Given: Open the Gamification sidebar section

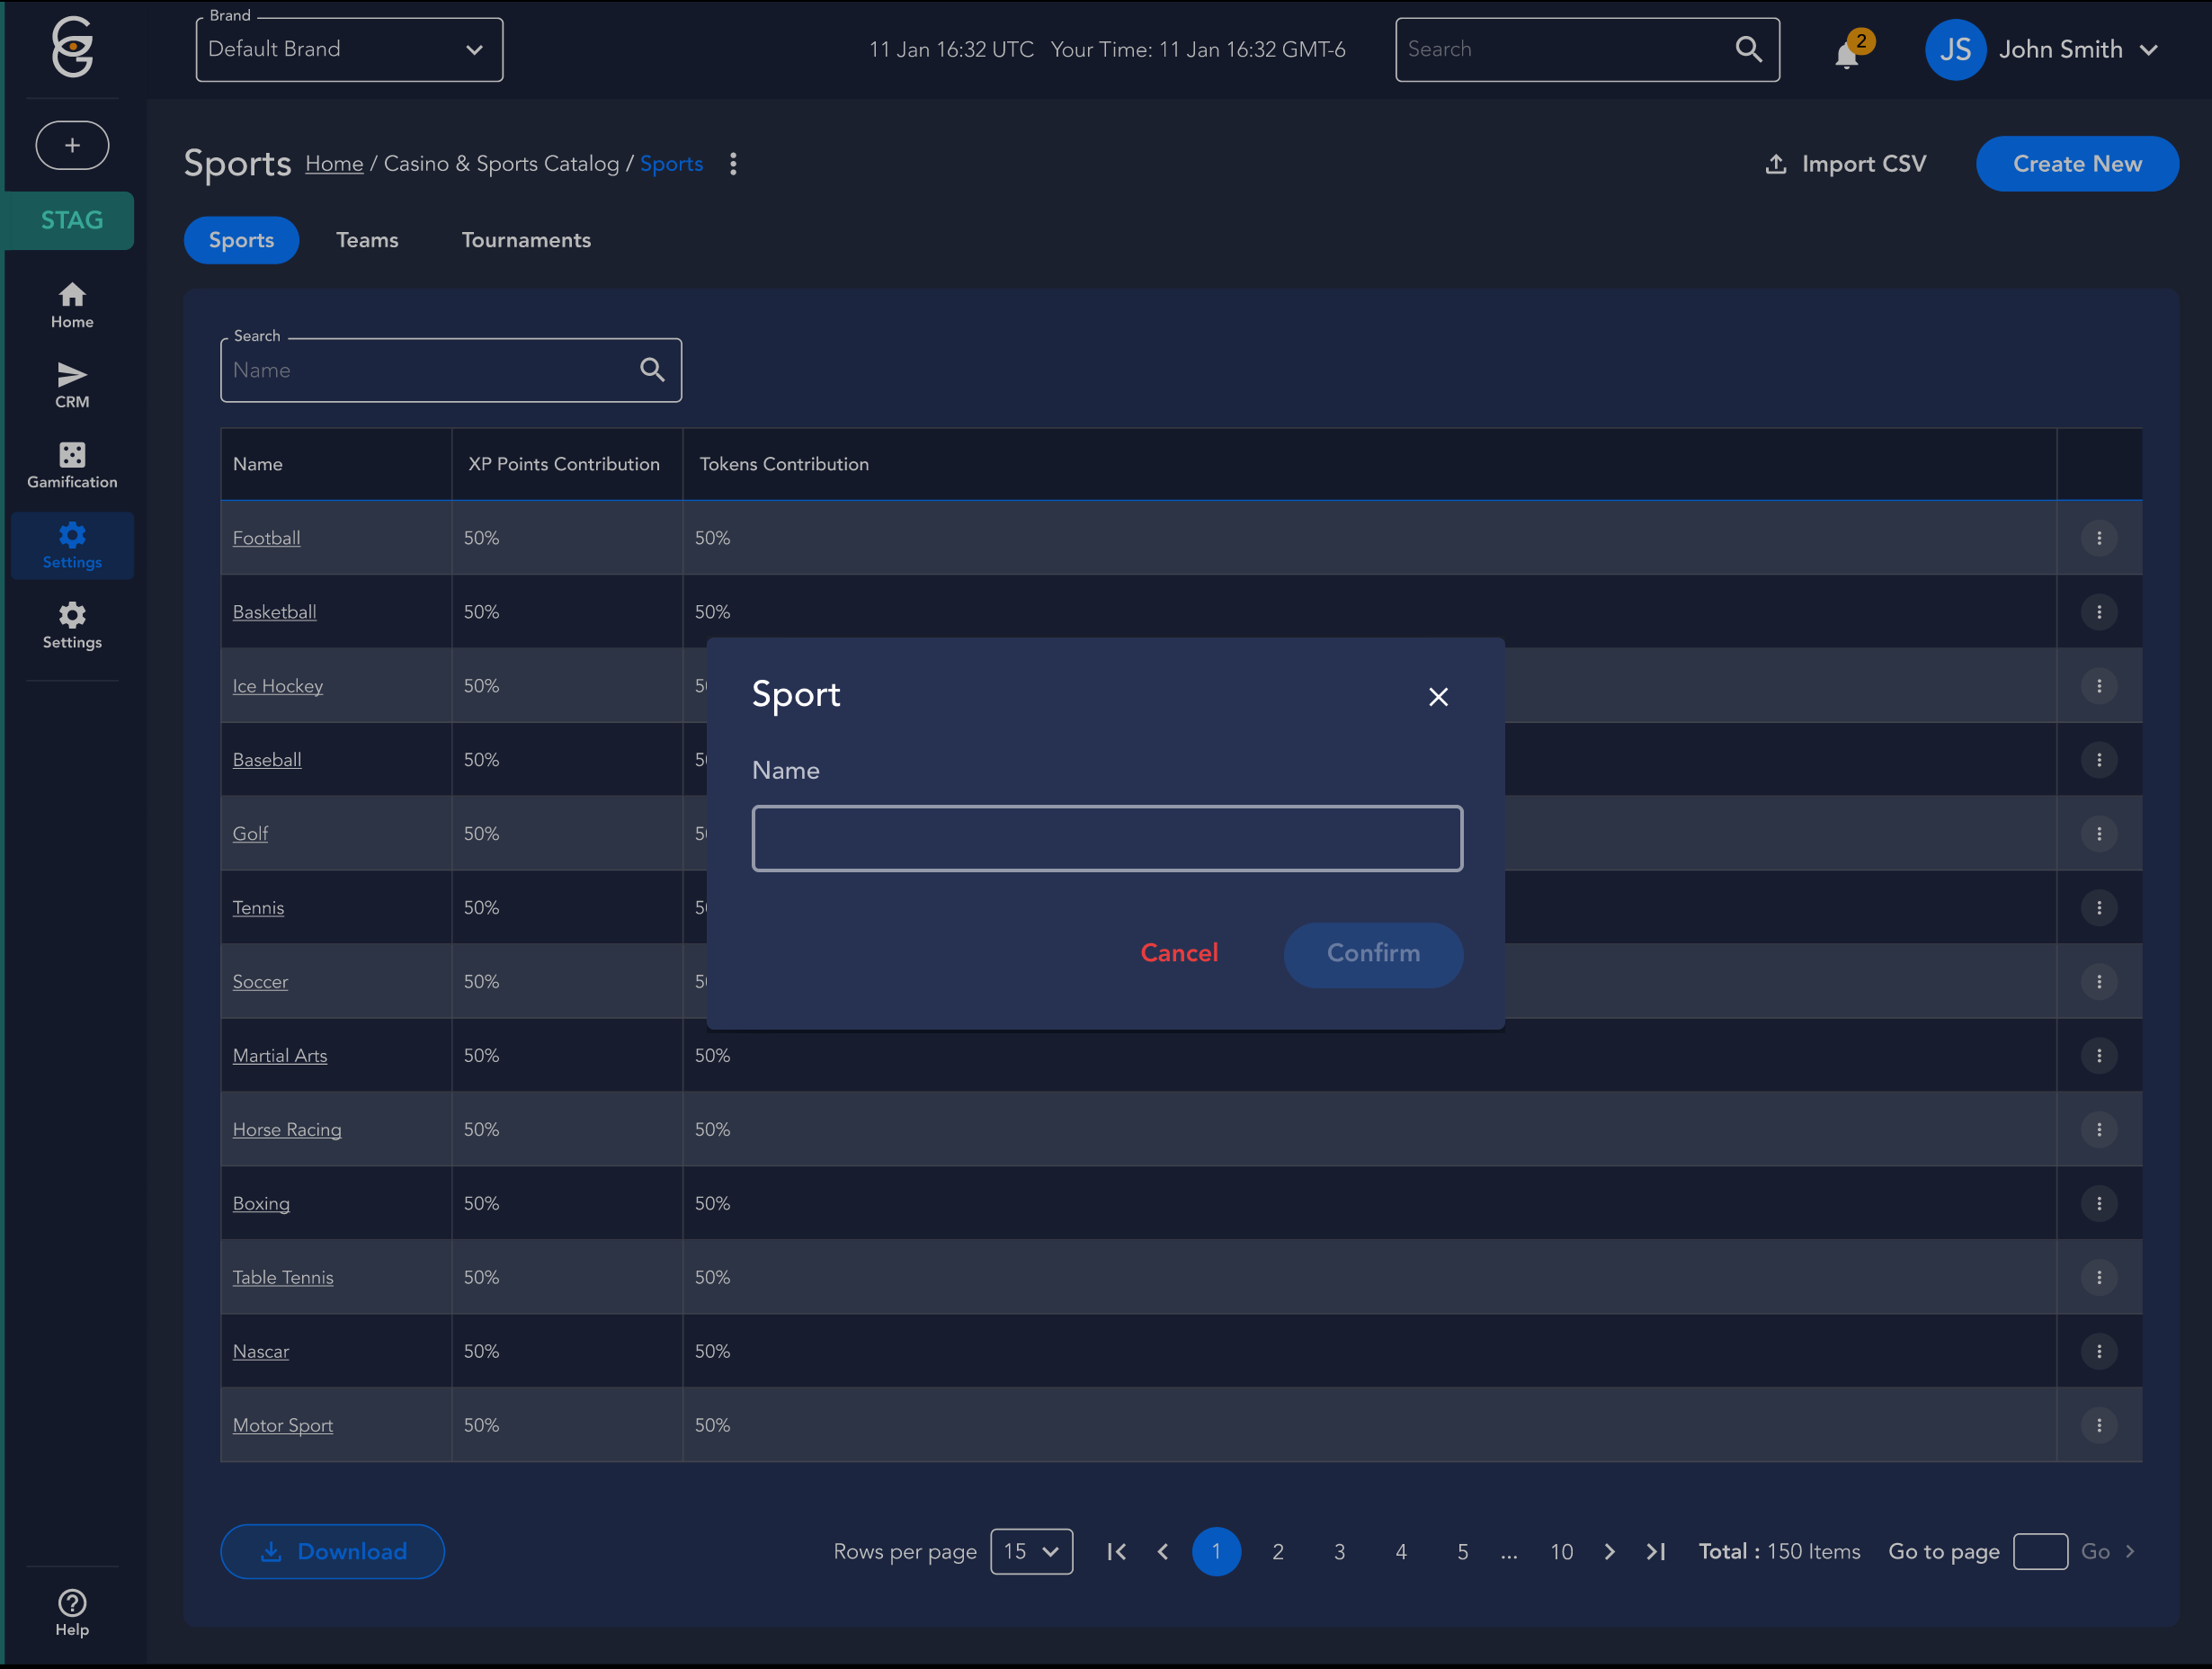Looking at the screenshot, I should [x=72, y=465].
